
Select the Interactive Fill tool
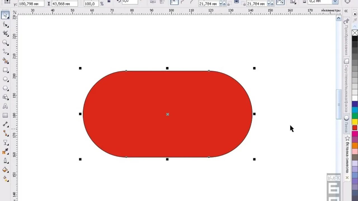pos(5,178)
